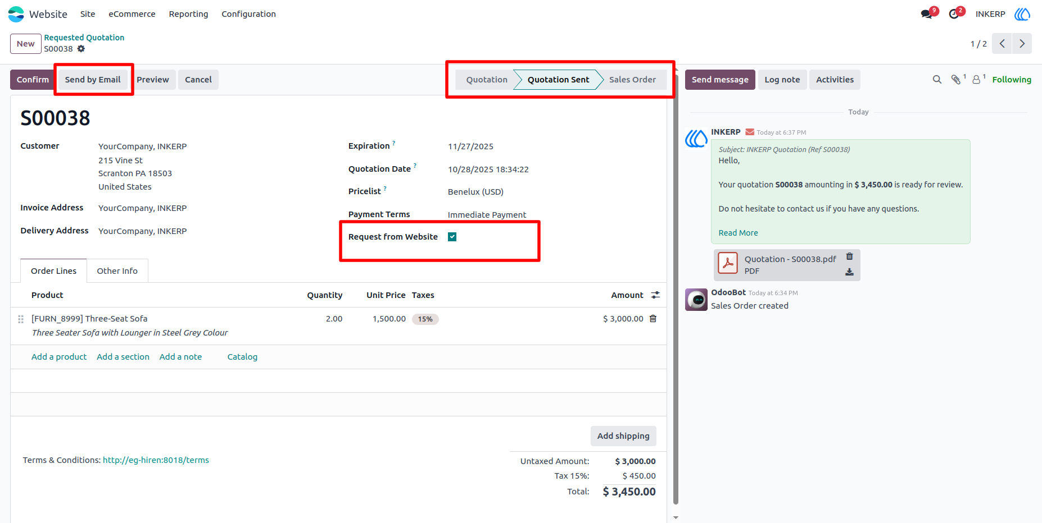1042x523 pixels.
Task: Open the activities clock icon in navbar
Action: point(954,14)
